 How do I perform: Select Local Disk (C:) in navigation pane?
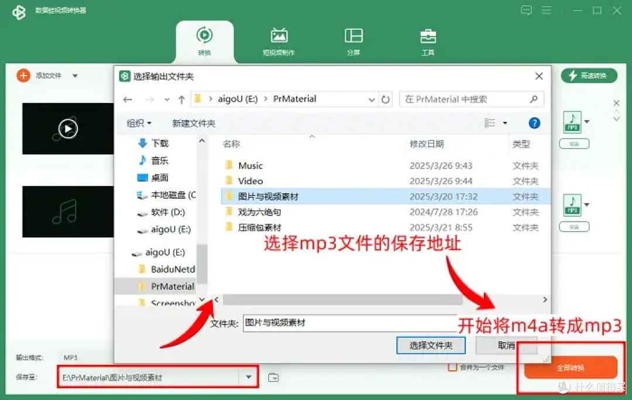(166, 195)
